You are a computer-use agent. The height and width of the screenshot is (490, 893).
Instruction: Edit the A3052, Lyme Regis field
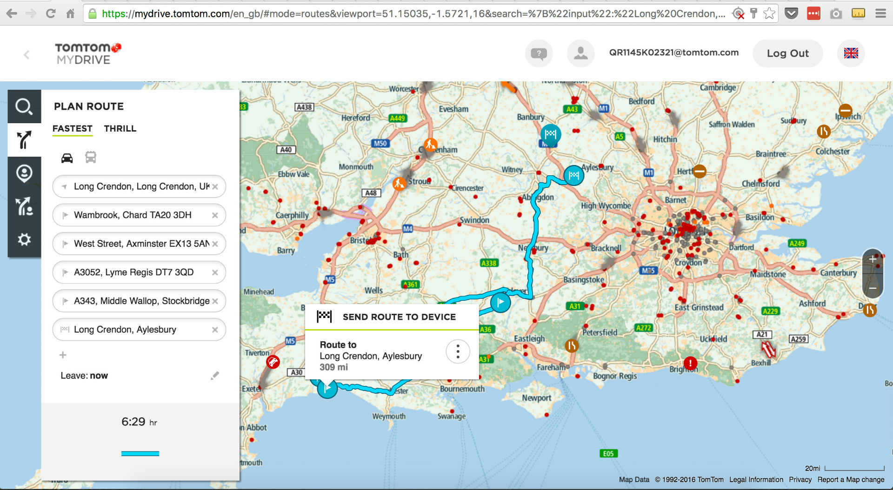[139, 272]
